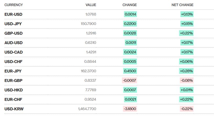The width and height of the screenshot is (214, 119).
Task: Select the USD-KRW currency pair
Action: click(x=14, y=109)
